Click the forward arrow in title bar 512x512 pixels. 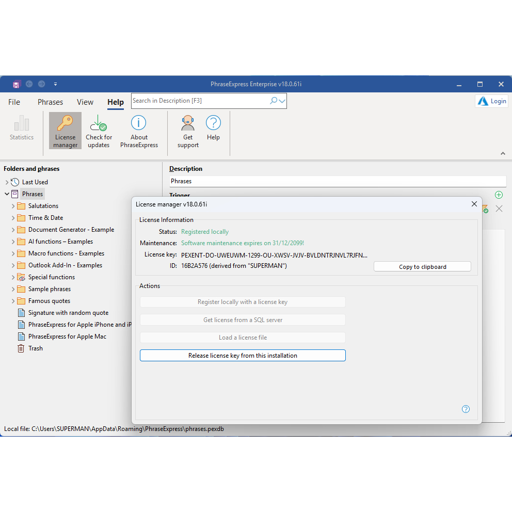(41, 84)
